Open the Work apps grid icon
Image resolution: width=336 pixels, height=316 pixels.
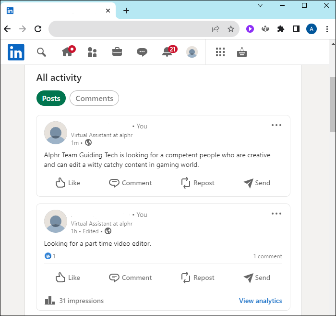220,52
